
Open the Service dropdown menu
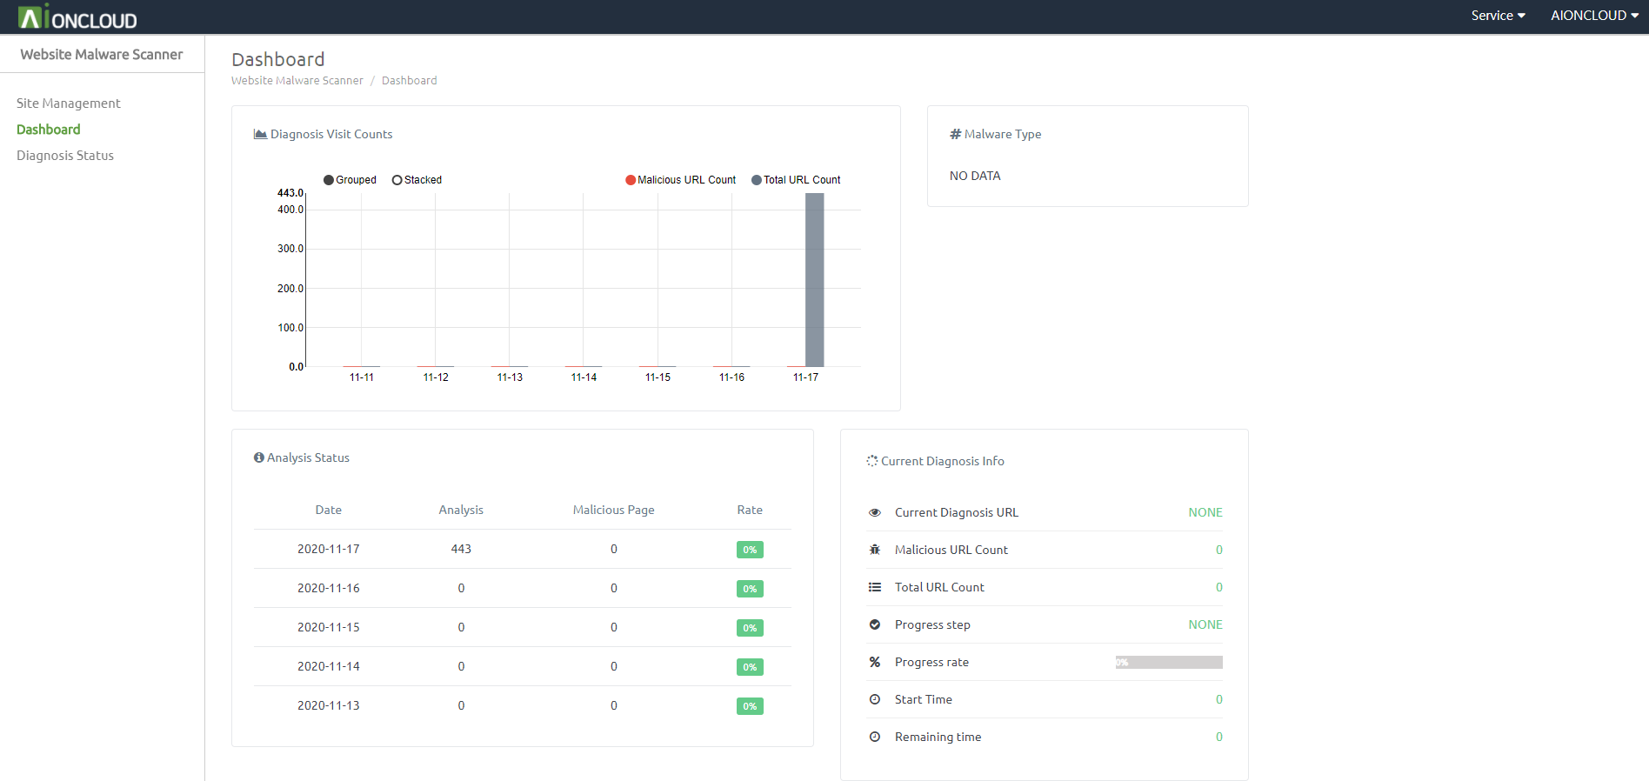point(1498,16)
